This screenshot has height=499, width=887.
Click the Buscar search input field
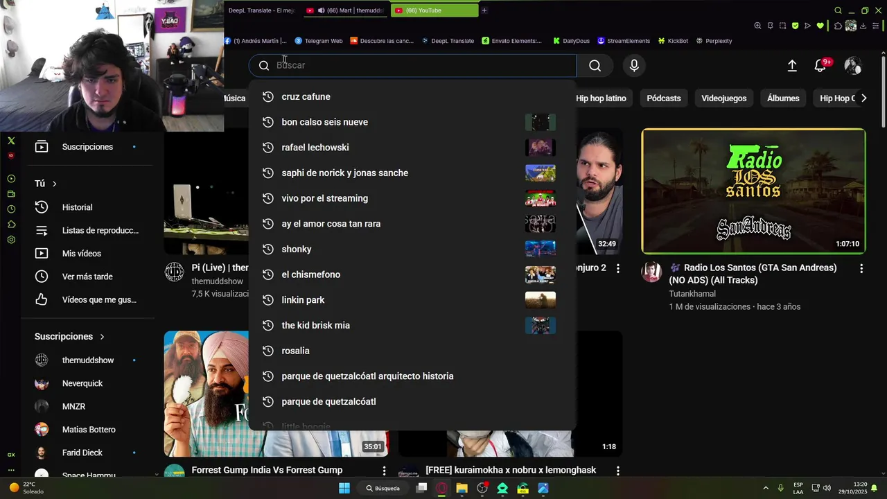click(x=412, y=65)
